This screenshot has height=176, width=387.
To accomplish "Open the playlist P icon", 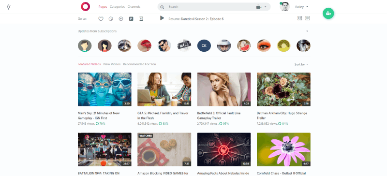I will [131, 18].
